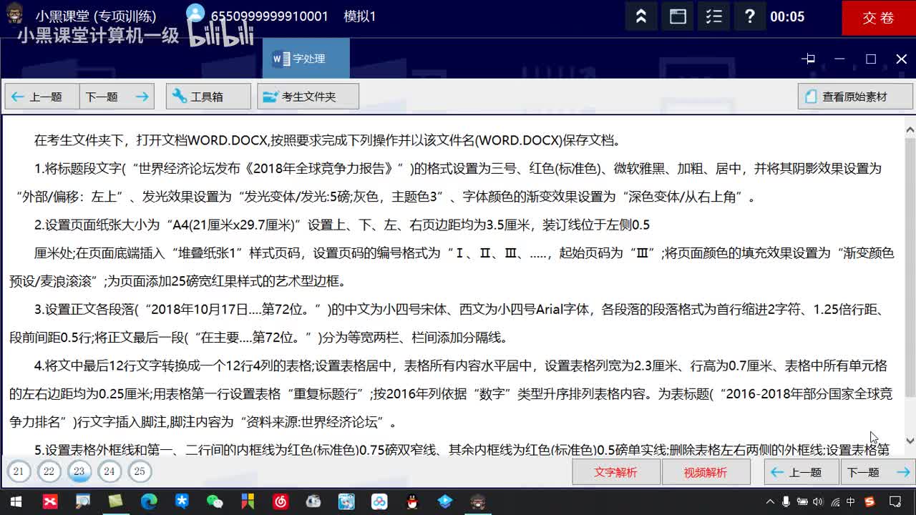Screen dimensions: 916x515
Task: Open NetEase Cloud Music from taskbar
Action: coord(281,501)
